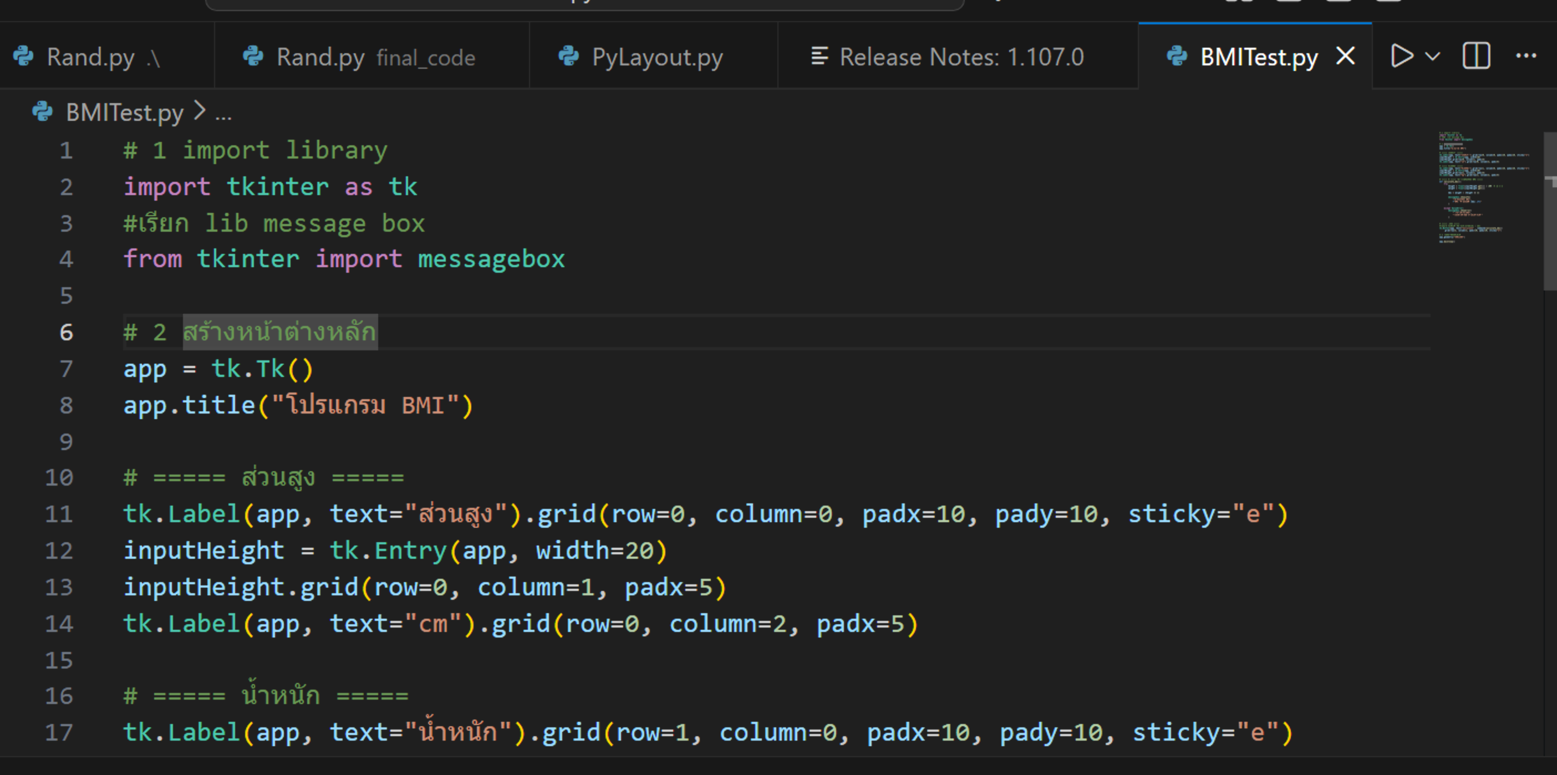Click the Python icon on PyLayout.py tab
The height and width of the screenshot is (775, 1557).
coord(568,56)
